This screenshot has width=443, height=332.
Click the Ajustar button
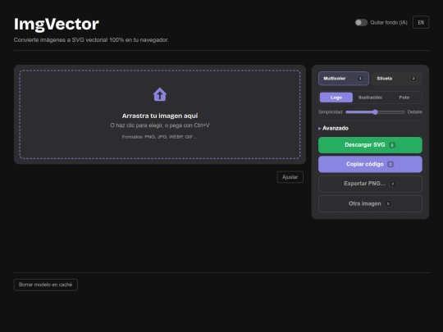[x=290, y=177]
